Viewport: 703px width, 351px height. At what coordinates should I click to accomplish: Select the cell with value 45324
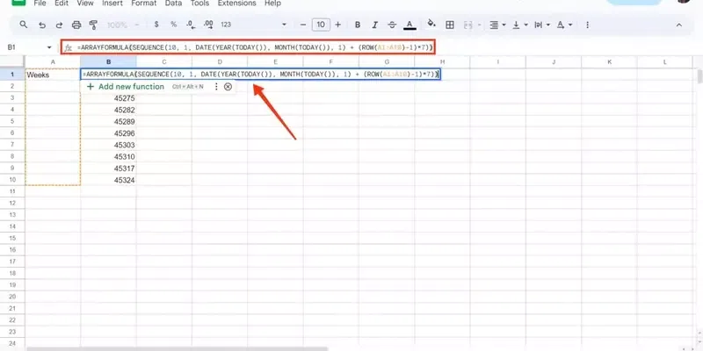click(x=108, y=180)
